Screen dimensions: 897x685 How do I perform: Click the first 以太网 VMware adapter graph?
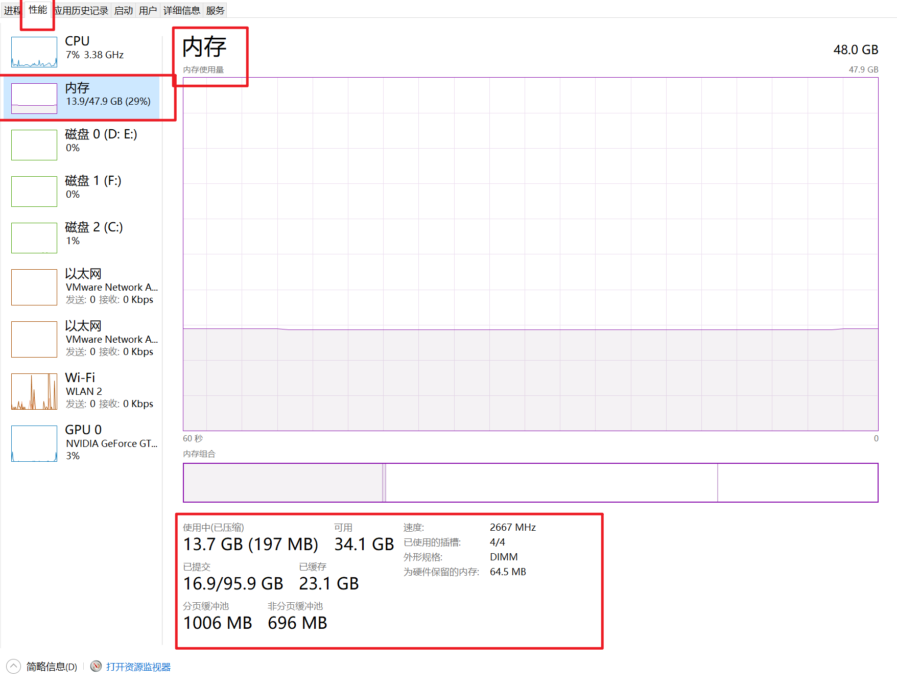tap(34, 287)
